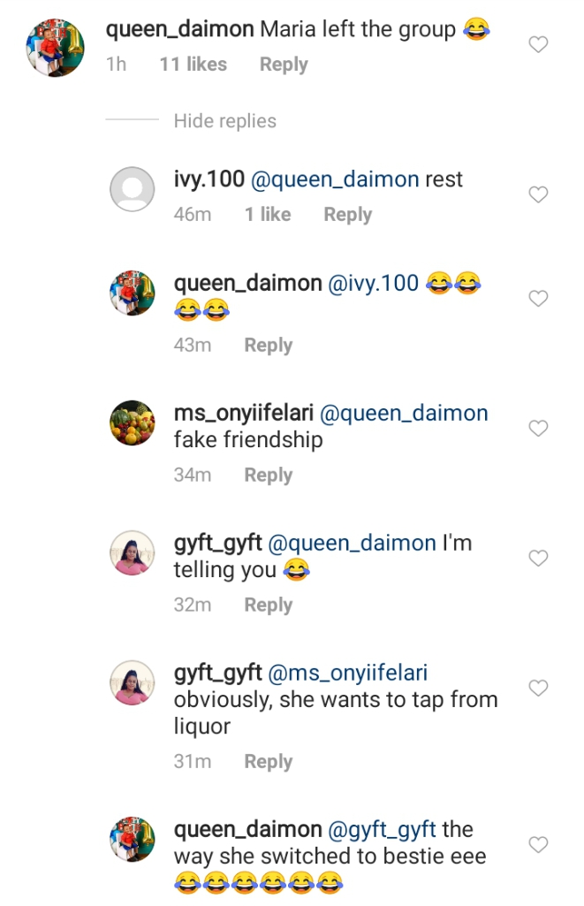This screenshot has height=906, width=584.
Task: View who gave ivy.100's reply 1 like
Action: [267, 215]
